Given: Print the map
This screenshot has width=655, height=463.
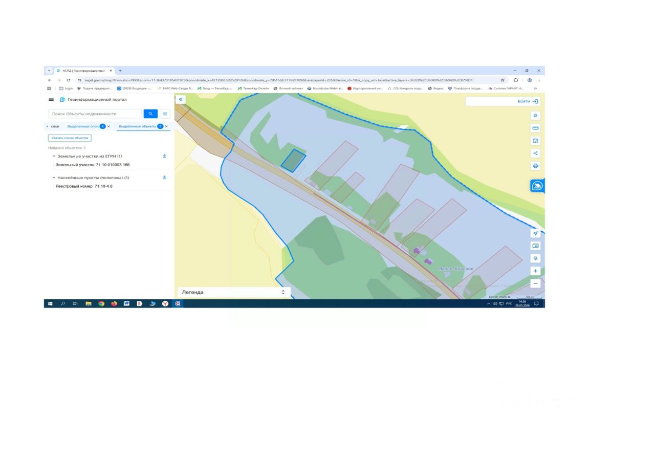Looking at the screenshot, I should click(535, 166).
